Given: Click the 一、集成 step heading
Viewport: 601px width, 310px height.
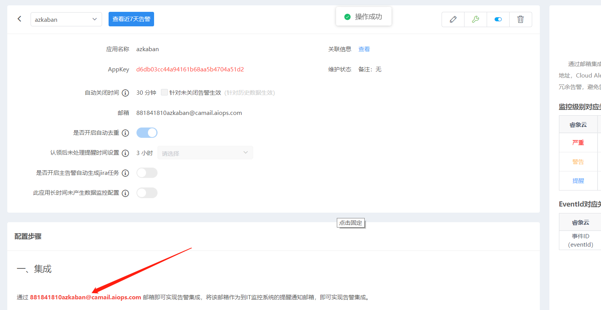Looking at the screenshot, I should [34, 269].
